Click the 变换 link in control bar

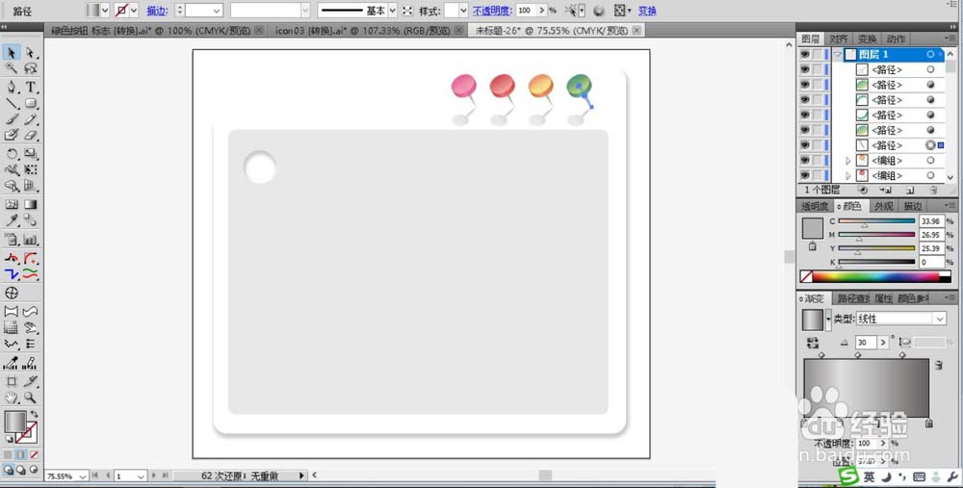click(x=647, y=11)
